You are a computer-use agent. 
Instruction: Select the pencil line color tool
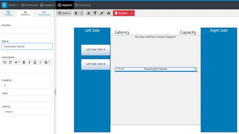102,13
